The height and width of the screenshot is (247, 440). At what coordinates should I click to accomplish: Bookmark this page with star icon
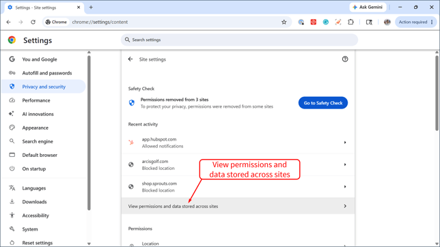point(284,22)
